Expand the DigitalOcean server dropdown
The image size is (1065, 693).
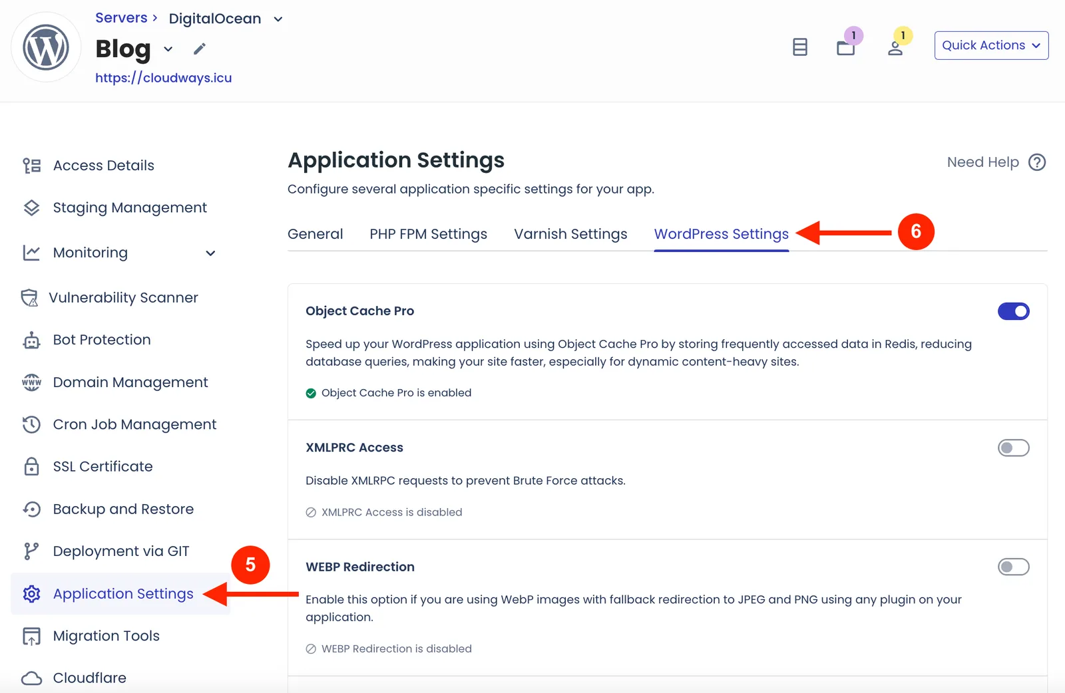pyautogui.click(x=278, y=19)
